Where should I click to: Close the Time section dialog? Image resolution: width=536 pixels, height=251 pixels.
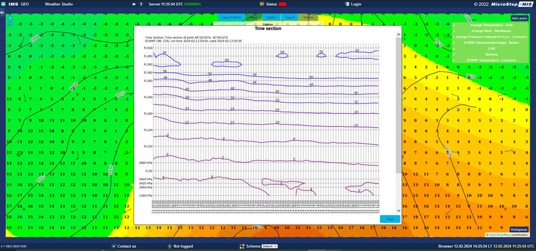coord(390,219)
